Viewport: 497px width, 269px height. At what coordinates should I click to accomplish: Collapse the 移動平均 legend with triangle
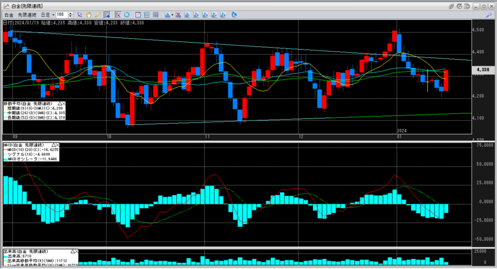60,104
